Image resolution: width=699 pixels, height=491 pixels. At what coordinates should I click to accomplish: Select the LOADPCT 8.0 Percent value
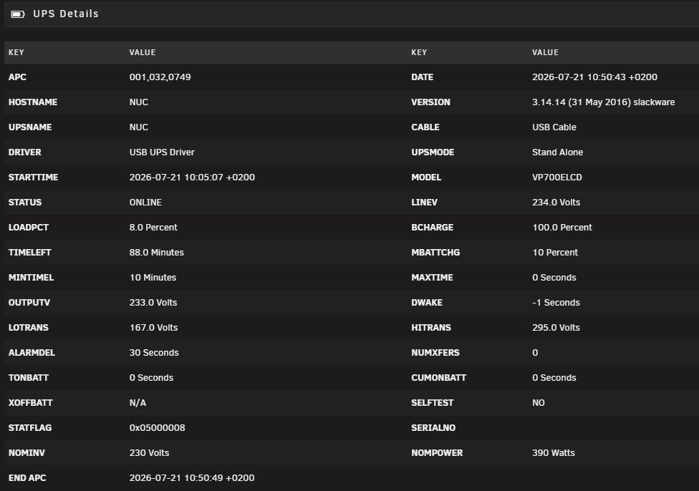coord(153,227)
